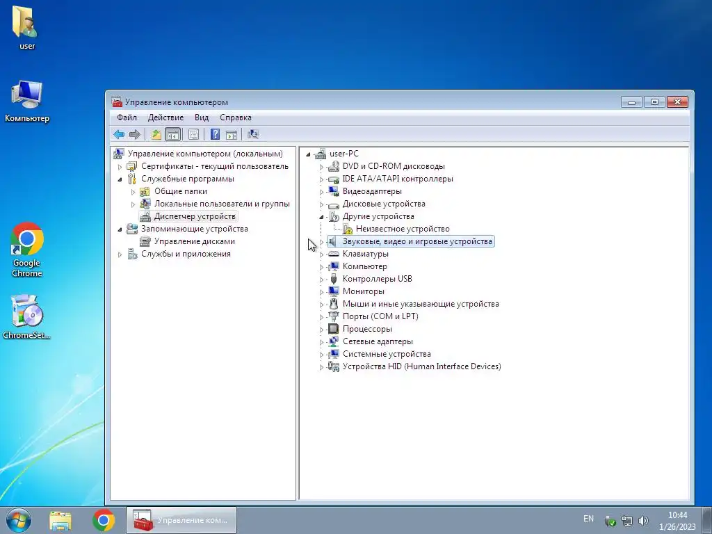
Task: Click the Properties toolbar icon
Action: click(193, 134)
